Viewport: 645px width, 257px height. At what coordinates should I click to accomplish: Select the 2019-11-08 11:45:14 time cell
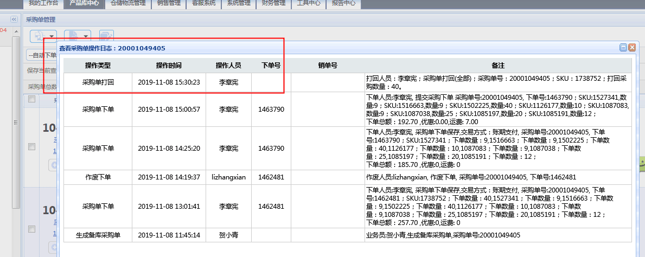[169, 235]
